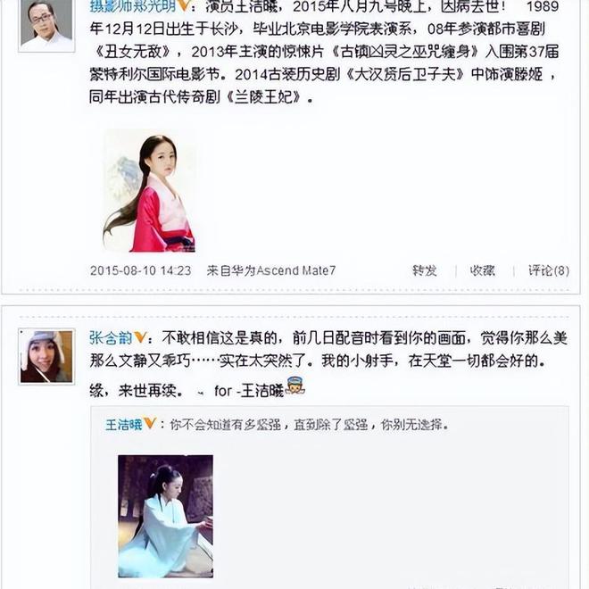This screenshot has width=589, height=589.
Task: Click the small arrow before for -王洁曦
Action: [201, 393]
